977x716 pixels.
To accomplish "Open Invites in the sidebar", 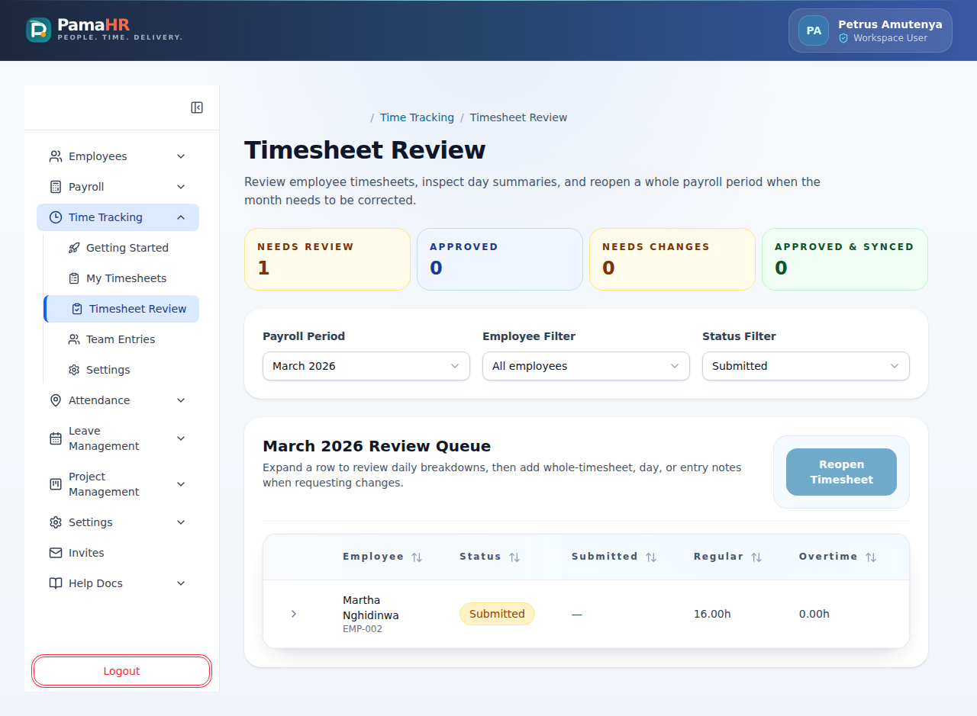I will (x=118, y=553).
